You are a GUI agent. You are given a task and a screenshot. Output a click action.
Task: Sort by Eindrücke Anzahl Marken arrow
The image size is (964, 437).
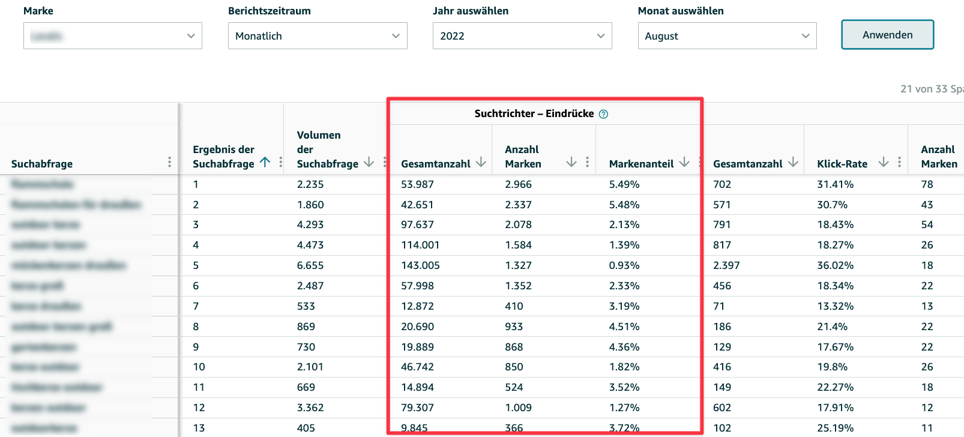pos(571,162)
